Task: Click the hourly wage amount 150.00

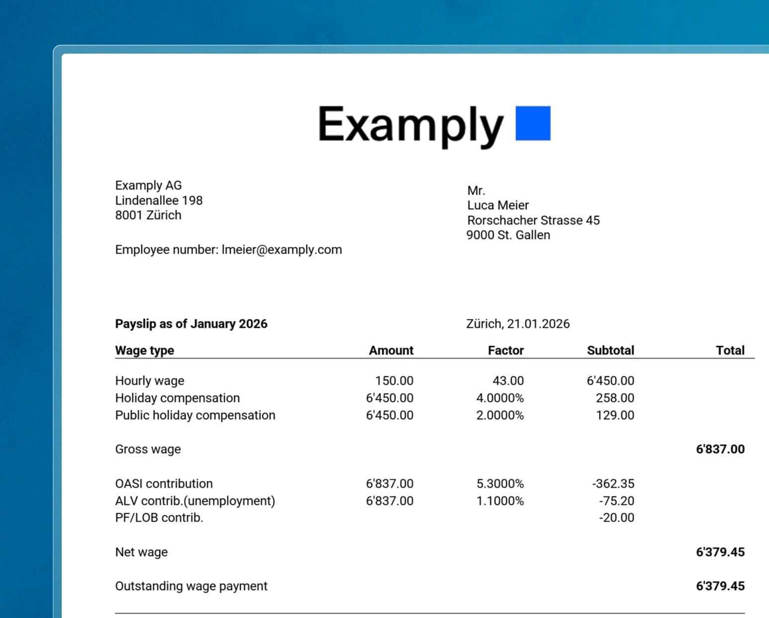Action: 394,381
